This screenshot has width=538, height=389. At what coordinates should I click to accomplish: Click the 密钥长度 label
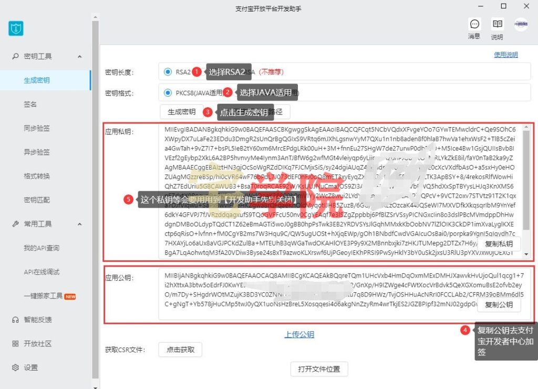click(119, 72)
